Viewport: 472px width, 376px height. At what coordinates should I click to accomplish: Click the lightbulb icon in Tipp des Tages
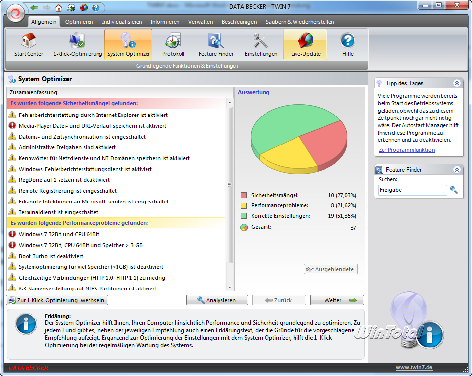coord(379,84)
